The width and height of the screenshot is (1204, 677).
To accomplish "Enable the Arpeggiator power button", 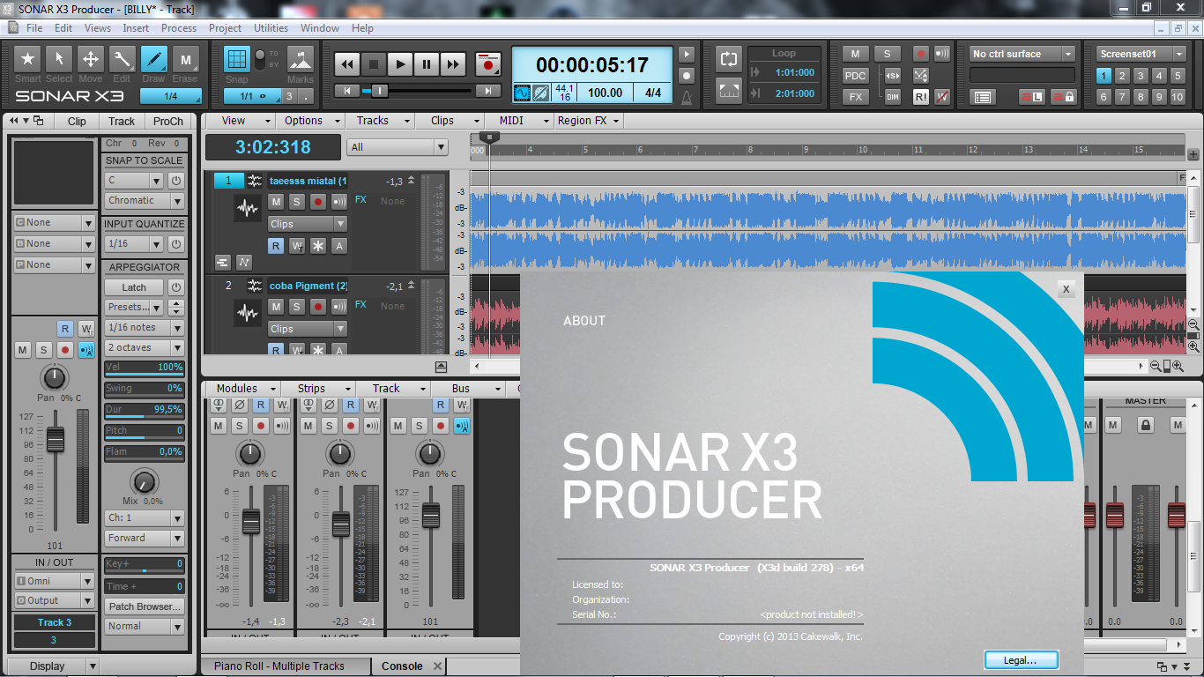I will pyautogui.click(x=176, y=287).
